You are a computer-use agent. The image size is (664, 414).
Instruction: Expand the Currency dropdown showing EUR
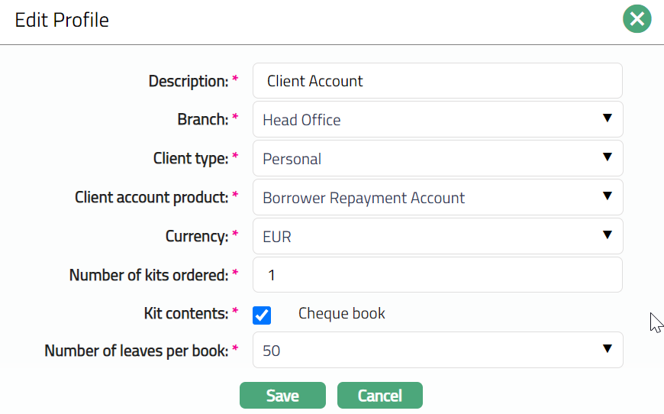(437, 237)
